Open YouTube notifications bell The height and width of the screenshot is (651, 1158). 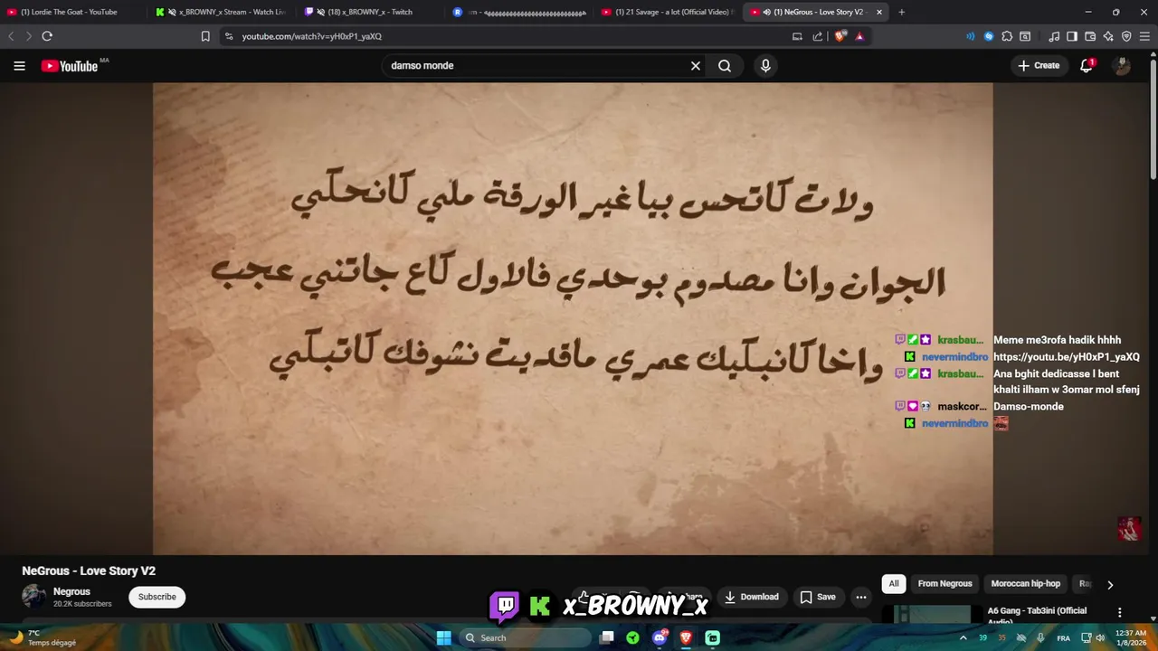[1087, 65]
